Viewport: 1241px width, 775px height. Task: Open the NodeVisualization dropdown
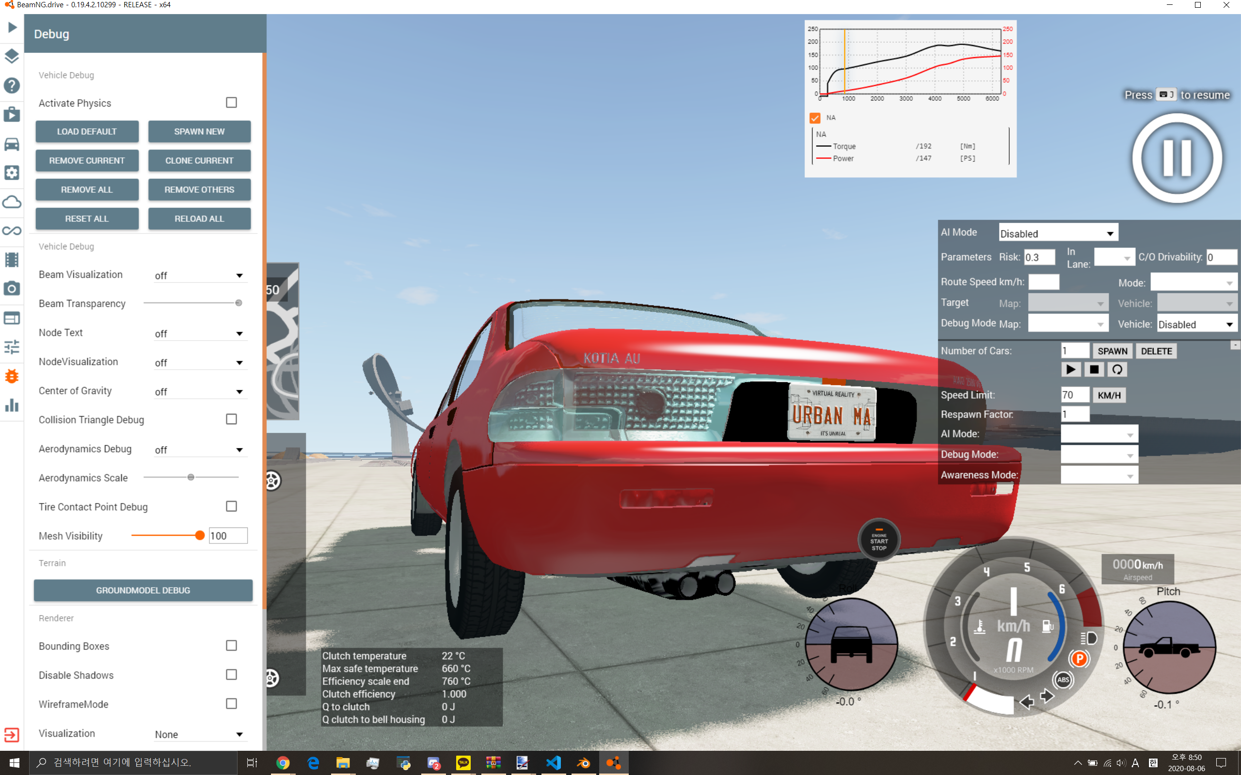pyautogui.click(x=200, y=363)
